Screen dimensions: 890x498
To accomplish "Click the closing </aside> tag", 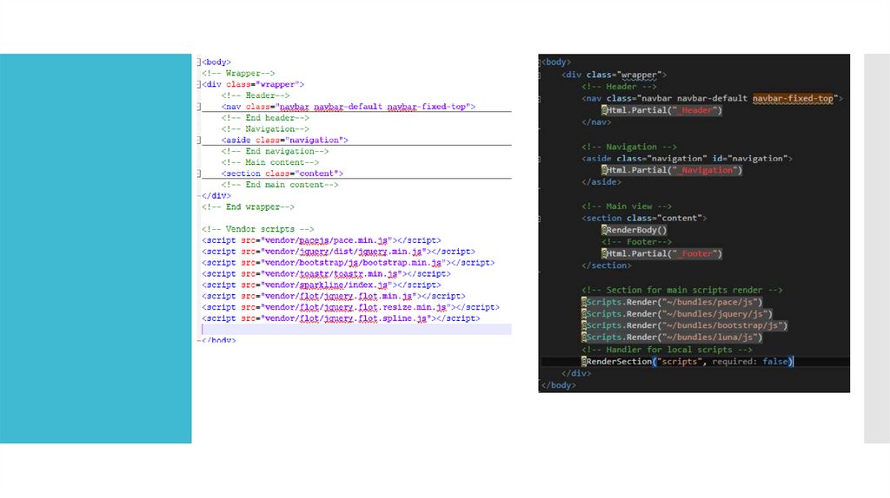I will [x=601, y=182].
